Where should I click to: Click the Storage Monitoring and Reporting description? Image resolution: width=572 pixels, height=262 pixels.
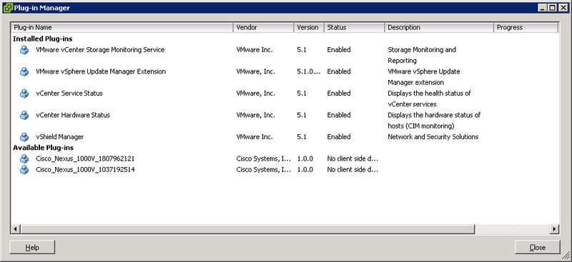click(x=422, y=55)
